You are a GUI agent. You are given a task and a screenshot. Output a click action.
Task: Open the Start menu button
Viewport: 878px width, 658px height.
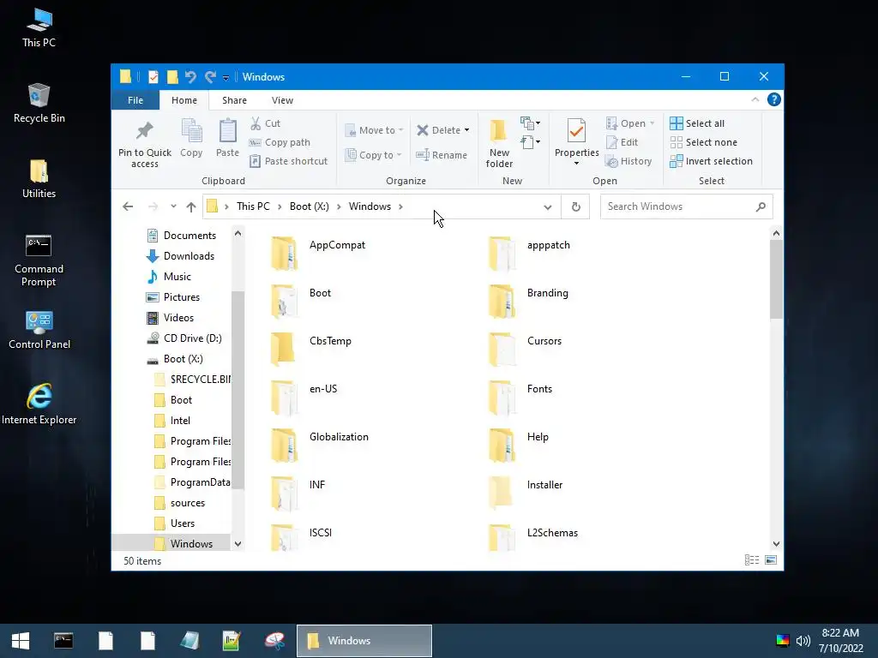click(21, 641)
